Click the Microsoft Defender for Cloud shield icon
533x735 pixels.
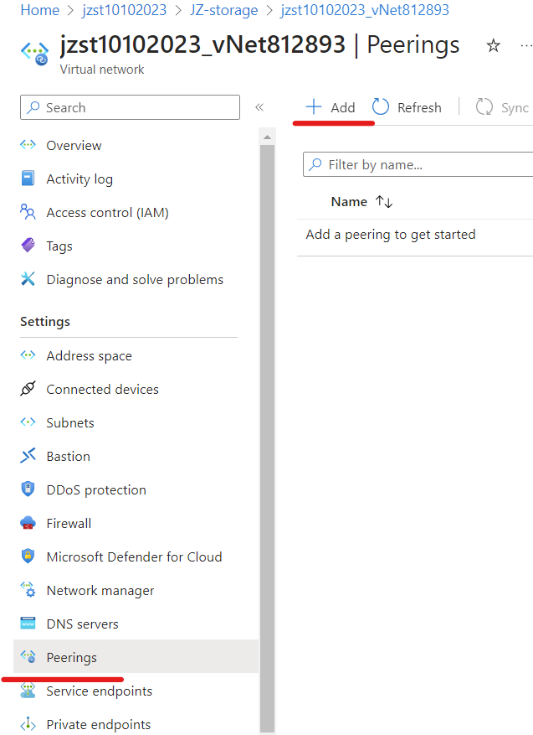28,556
